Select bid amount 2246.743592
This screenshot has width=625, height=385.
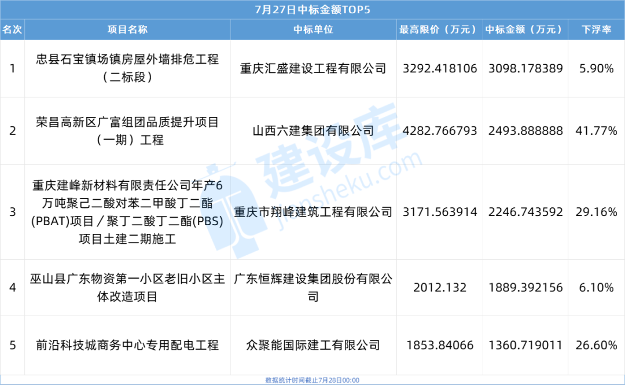[x=525, y=212]
